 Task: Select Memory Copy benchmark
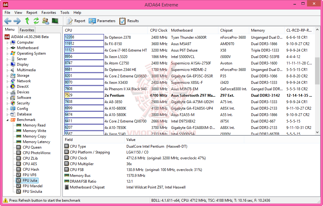click(34, 136)
